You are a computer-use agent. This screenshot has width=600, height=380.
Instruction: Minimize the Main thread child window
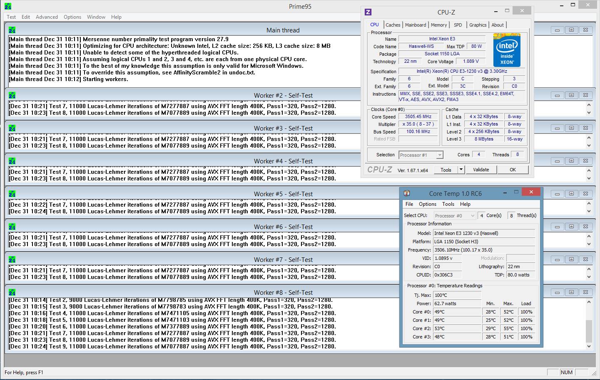557,30
